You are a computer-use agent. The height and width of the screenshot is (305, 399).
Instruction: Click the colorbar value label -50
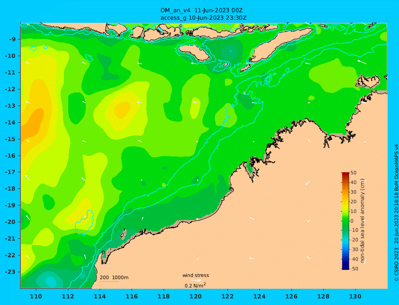coord(353,269)
